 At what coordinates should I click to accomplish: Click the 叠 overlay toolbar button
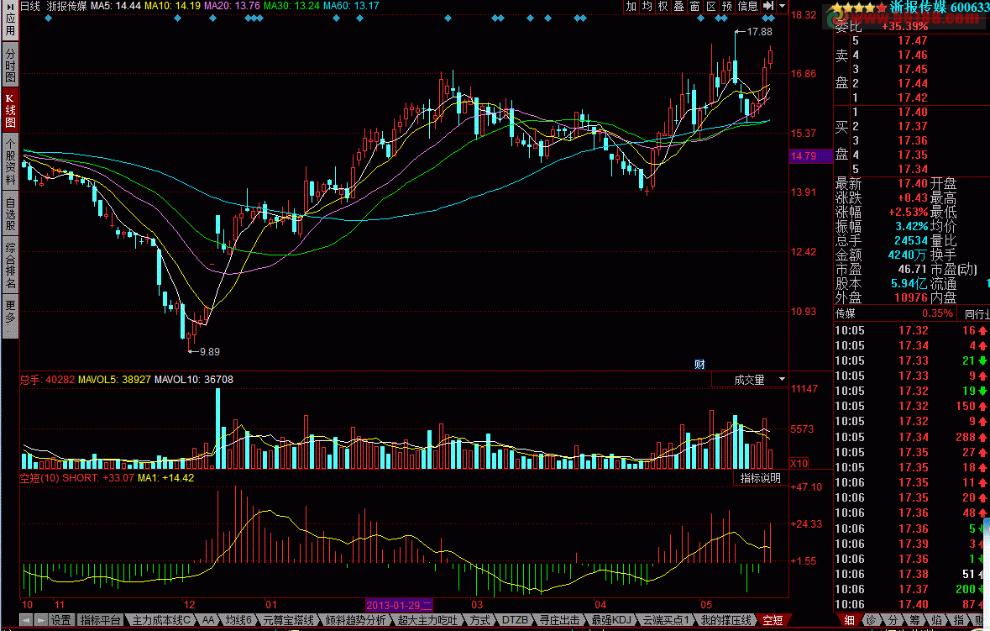[x=678, y=7]
